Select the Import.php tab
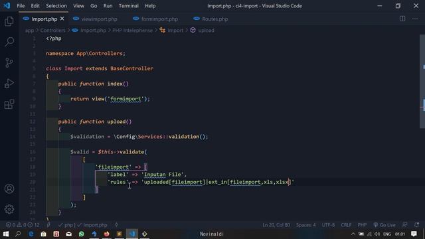The height and width of the screenshot is (239, 425). point(43,19)
